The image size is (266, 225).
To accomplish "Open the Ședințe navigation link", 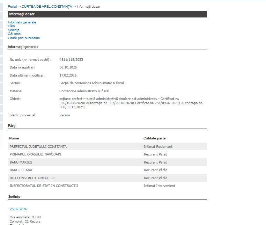I will [14, 30].
